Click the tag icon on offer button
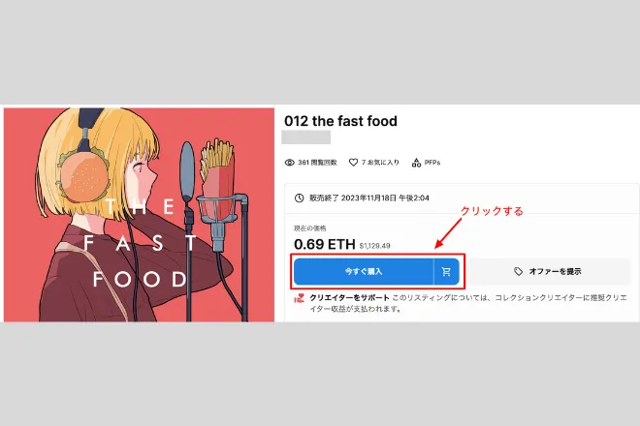The image size is (640, 426). click(x=519, y=271)
